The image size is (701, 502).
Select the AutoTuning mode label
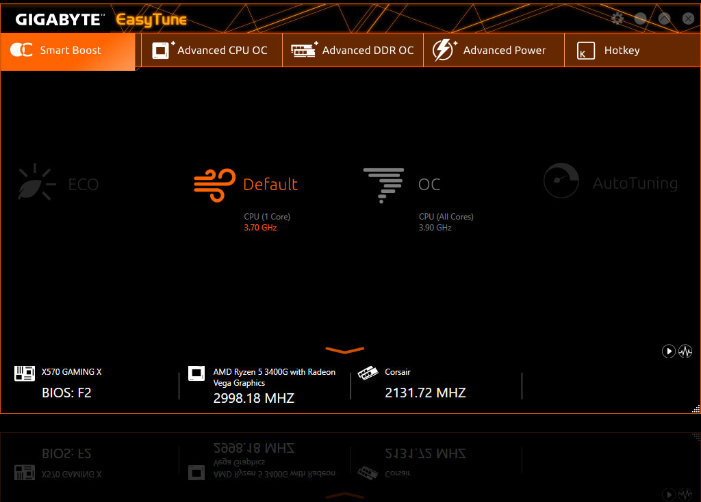[635, 183]
